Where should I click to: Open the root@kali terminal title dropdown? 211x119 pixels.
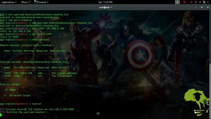point(105,7)
